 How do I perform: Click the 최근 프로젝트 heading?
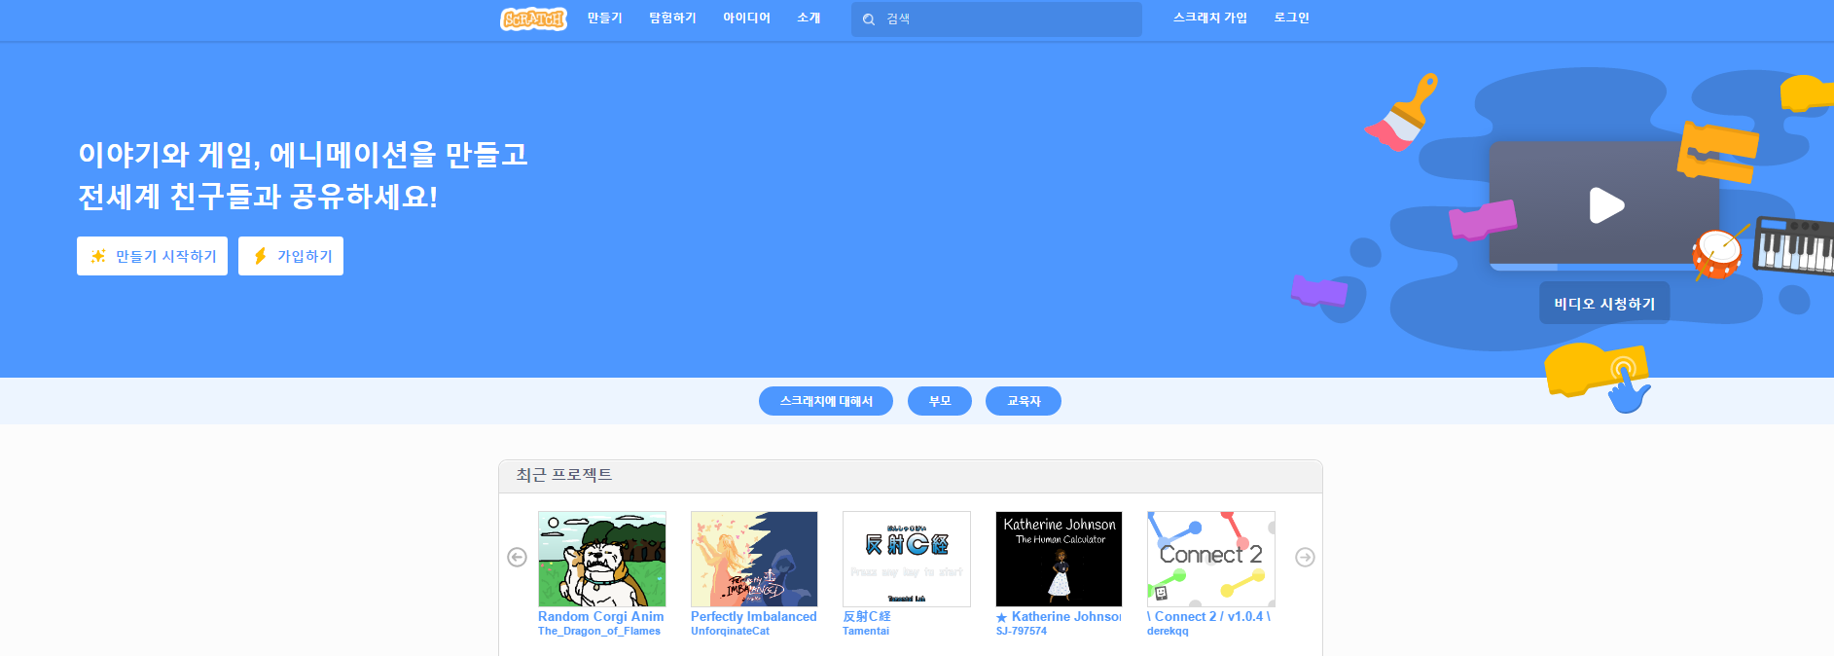(x=564, y=475)
